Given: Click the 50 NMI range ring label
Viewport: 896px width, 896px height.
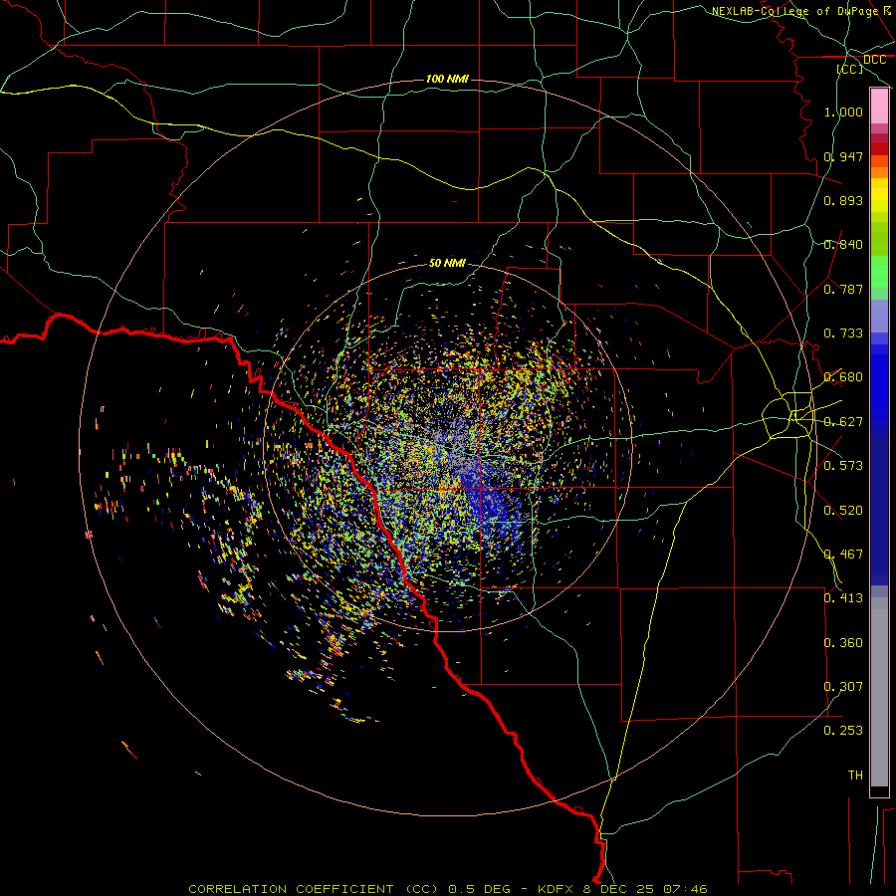Looking at the screenshot, I should pos(447,264).
